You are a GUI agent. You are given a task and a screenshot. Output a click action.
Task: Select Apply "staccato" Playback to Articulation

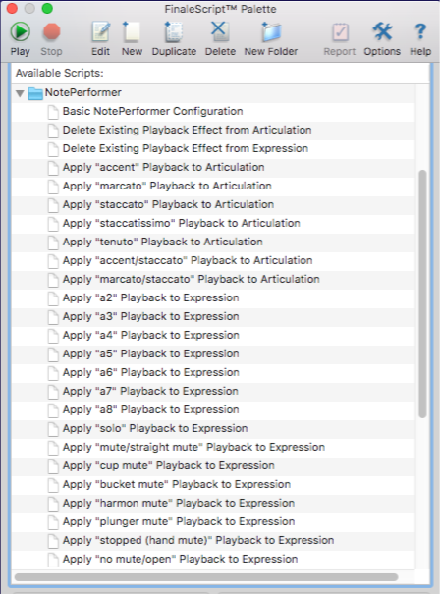tap(168, 204)
